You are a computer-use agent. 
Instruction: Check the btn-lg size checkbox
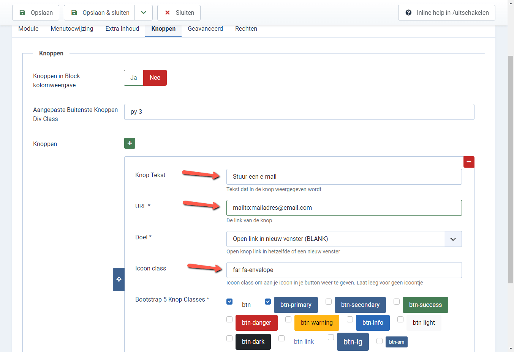(x=331, y=337)
